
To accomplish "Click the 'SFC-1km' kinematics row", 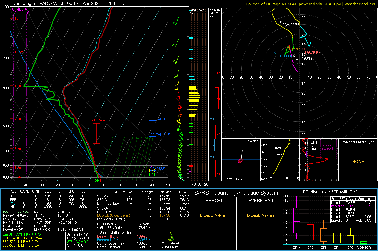I will [143, 196].
